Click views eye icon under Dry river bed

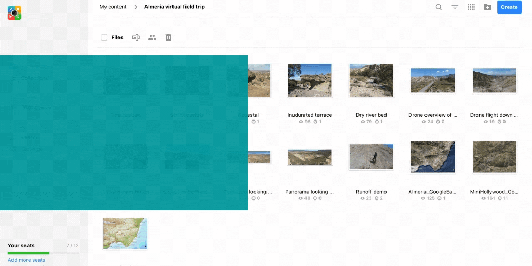pos(362,122)
